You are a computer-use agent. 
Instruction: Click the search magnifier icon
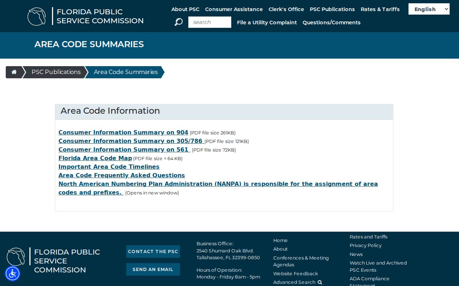[x=179, y=22]
